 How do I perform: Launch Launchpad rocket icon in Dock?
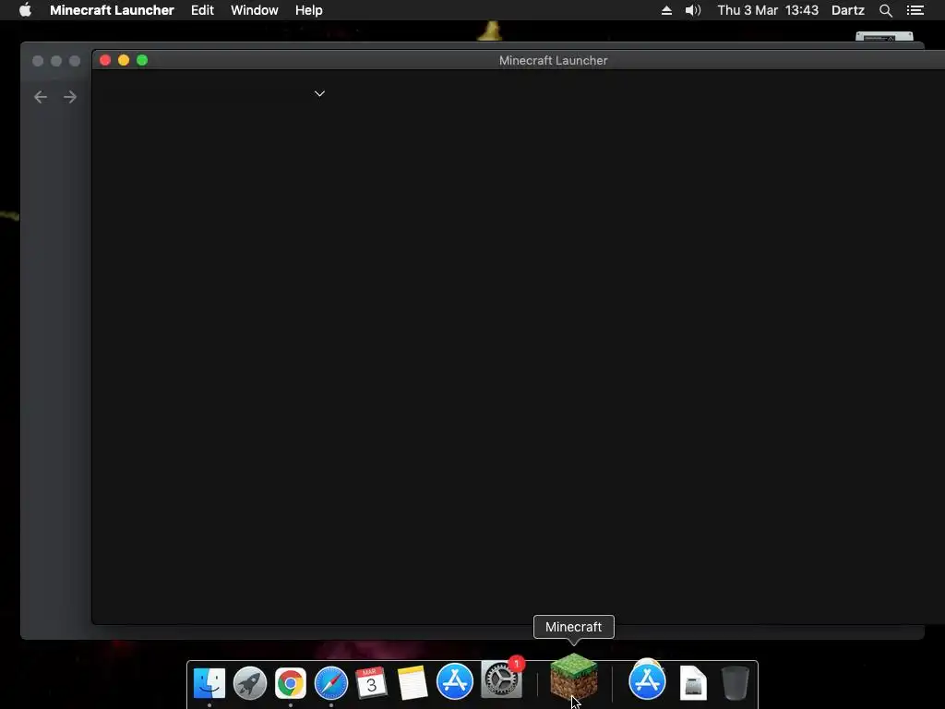pyautogui.click(x=250, y=683)
